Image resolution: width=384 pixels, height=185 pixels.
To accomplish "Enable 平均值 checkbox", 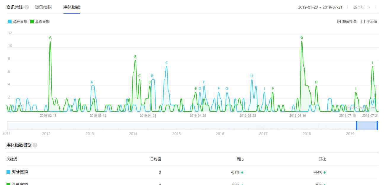I will (x=363, y=22).
